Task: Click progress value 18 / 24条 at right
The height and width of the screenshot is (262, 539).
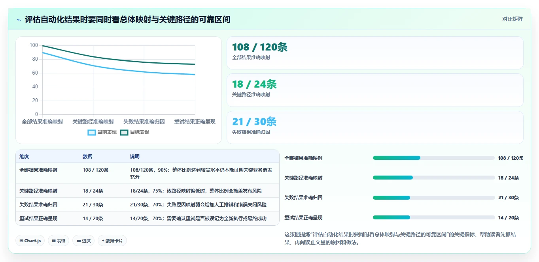Action: pyautogui.click(x=508, y=178)
